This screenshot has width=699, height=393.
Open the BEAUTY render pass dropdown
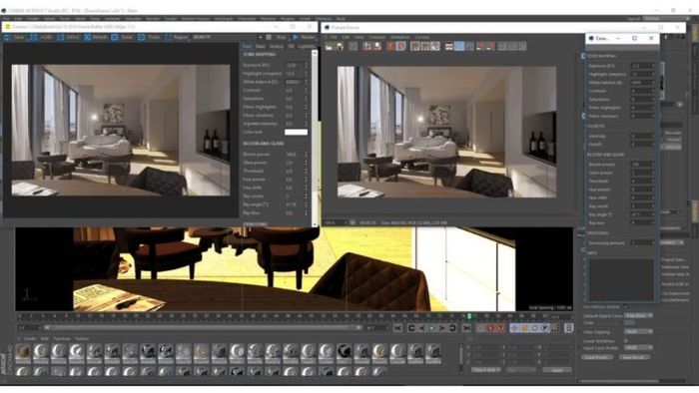pos(228,37)
